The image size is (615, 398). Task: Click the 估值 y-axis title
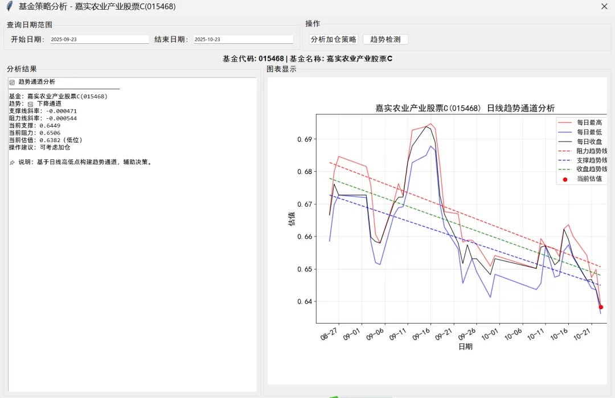coord(292,219)
